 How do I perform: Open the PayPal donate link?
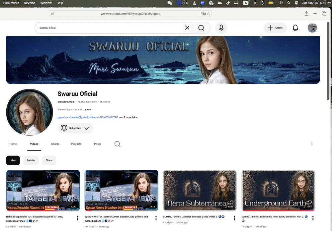(88, 117)
